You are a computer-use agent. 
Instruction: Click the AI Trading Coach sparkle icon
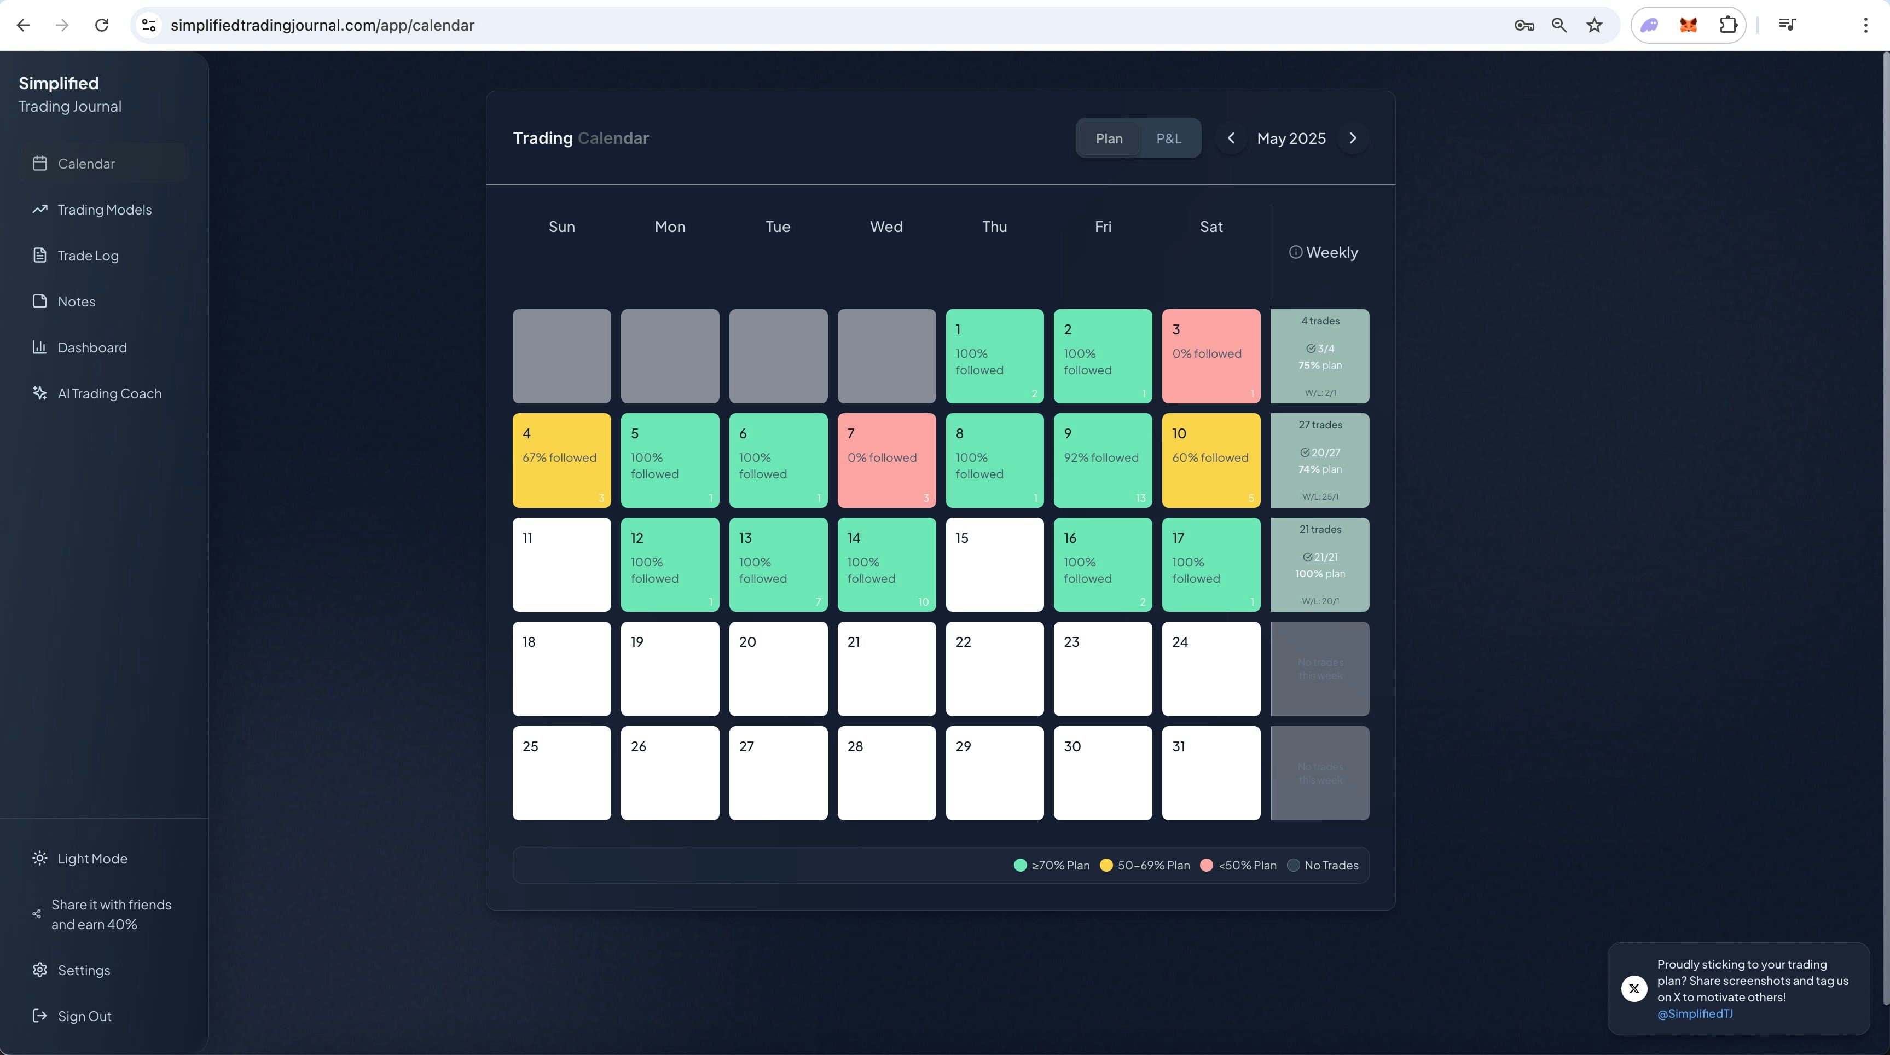(39, 393)
